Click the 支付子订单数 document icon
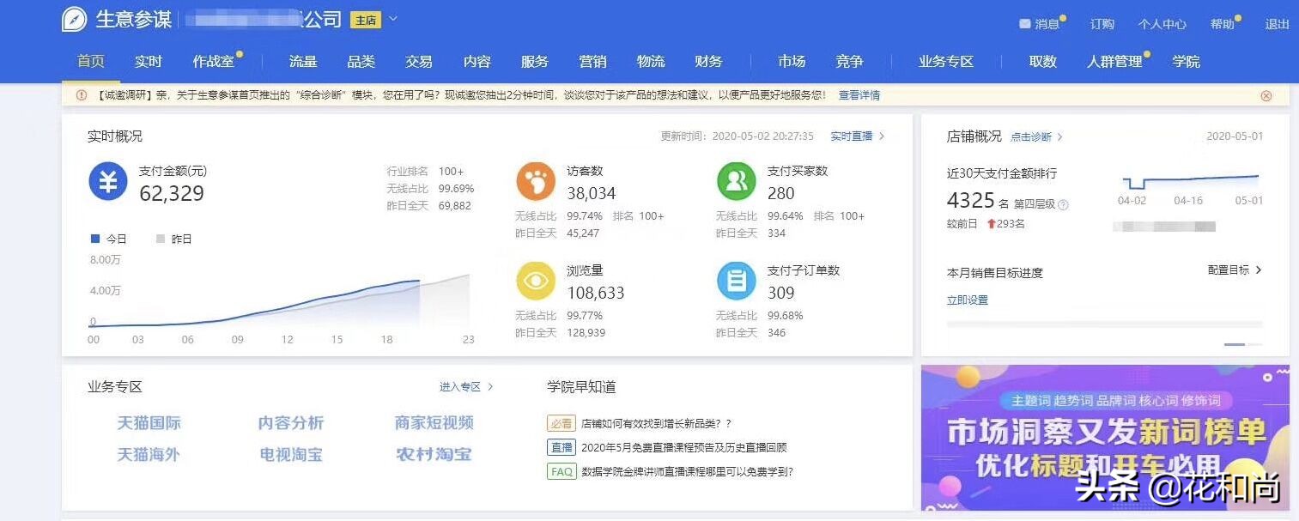Screen dimensions: 1299x521 point(736,281)
